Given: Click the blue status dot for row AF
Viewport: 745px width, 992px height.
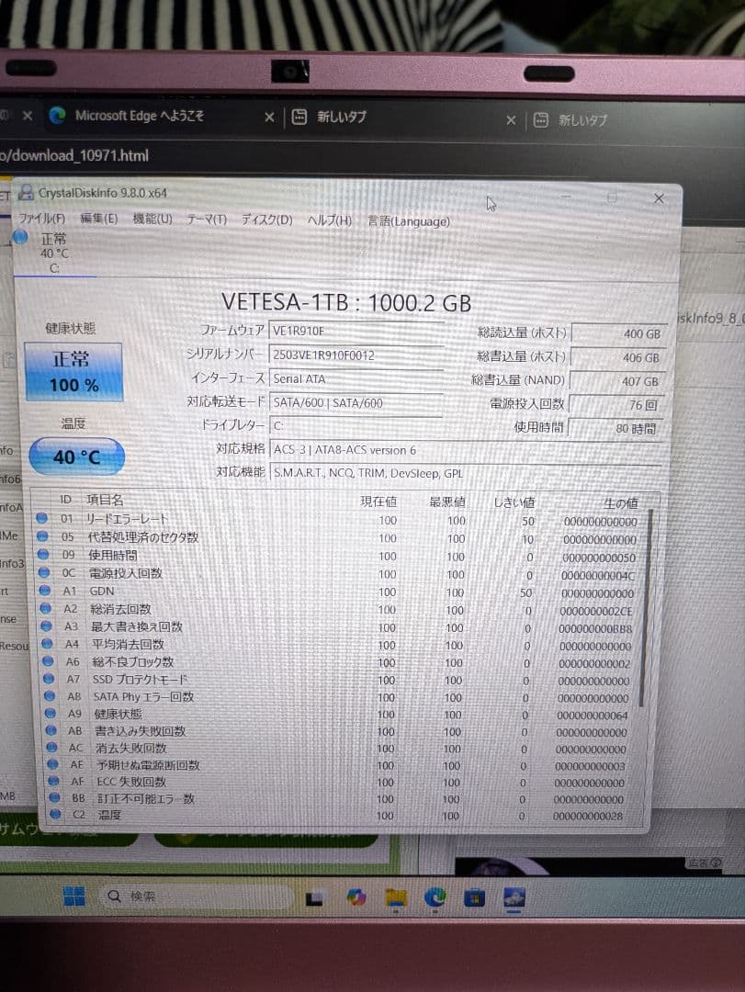Looking at the screenshot, I should [x=54, y=781].
